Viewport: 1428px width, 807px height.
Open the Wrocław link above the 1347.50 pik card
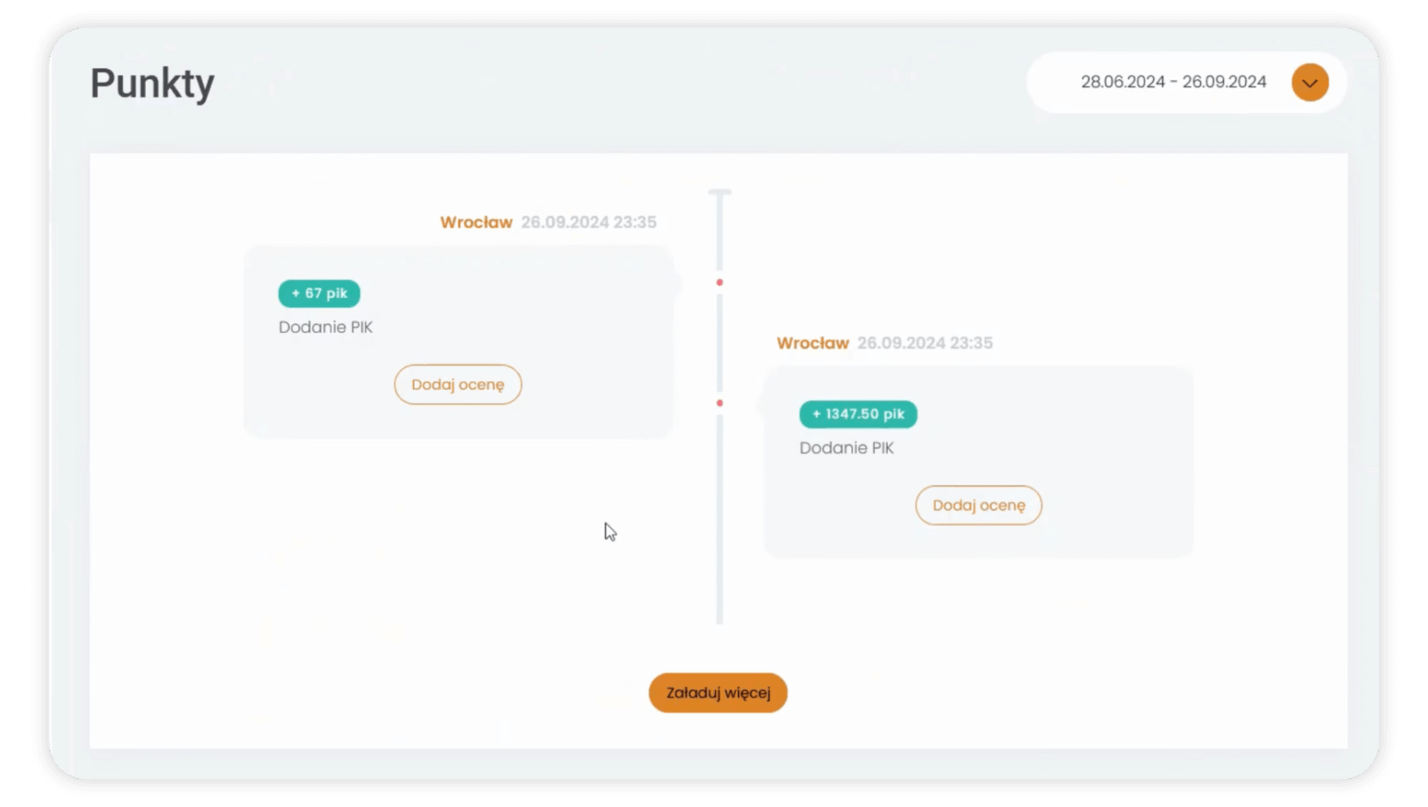point(813,343)
